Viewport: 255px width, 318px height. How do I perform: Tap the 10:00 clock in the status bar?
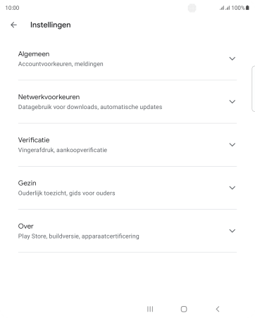tap(12, 8)
